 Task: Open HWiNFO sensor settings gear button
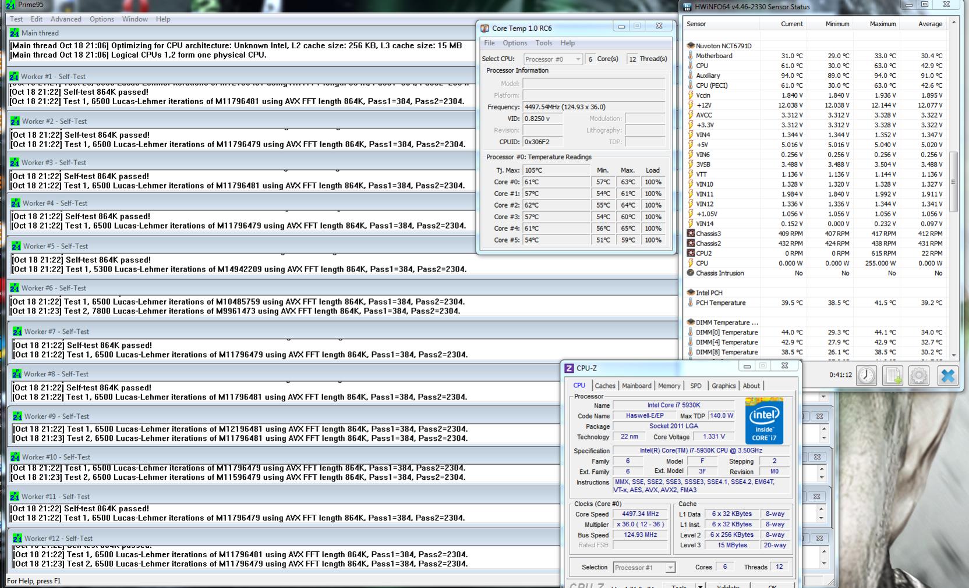(919, 375)
